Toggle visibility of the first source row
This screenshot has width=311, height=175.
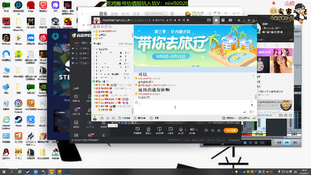(x=73, y=48)
